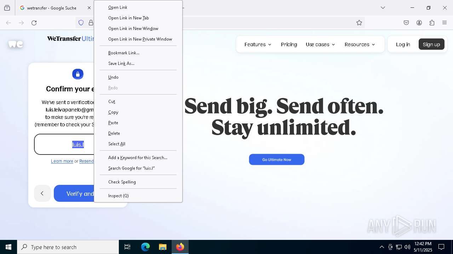Reload the current page
The image size is (453, 254).
click(x=34, y=23)
